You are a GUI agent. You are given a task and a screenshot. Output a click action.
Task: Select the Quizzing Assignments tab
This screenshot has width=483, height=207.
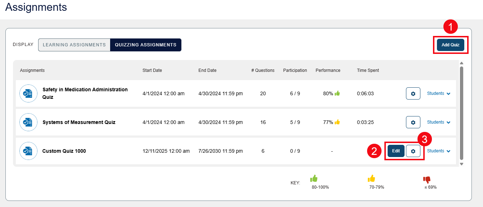145,45
